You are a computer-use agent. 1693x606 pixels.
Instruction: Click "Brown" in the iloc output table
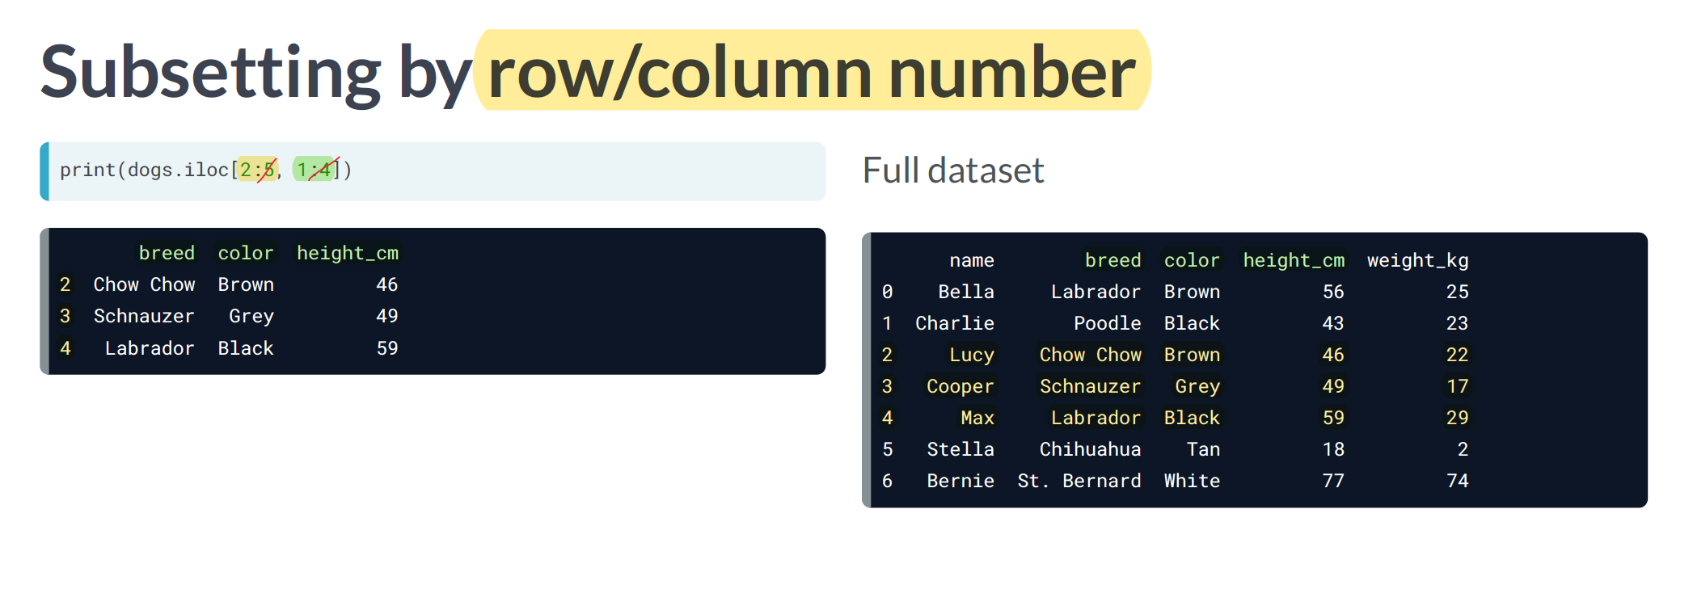(246, 284)
